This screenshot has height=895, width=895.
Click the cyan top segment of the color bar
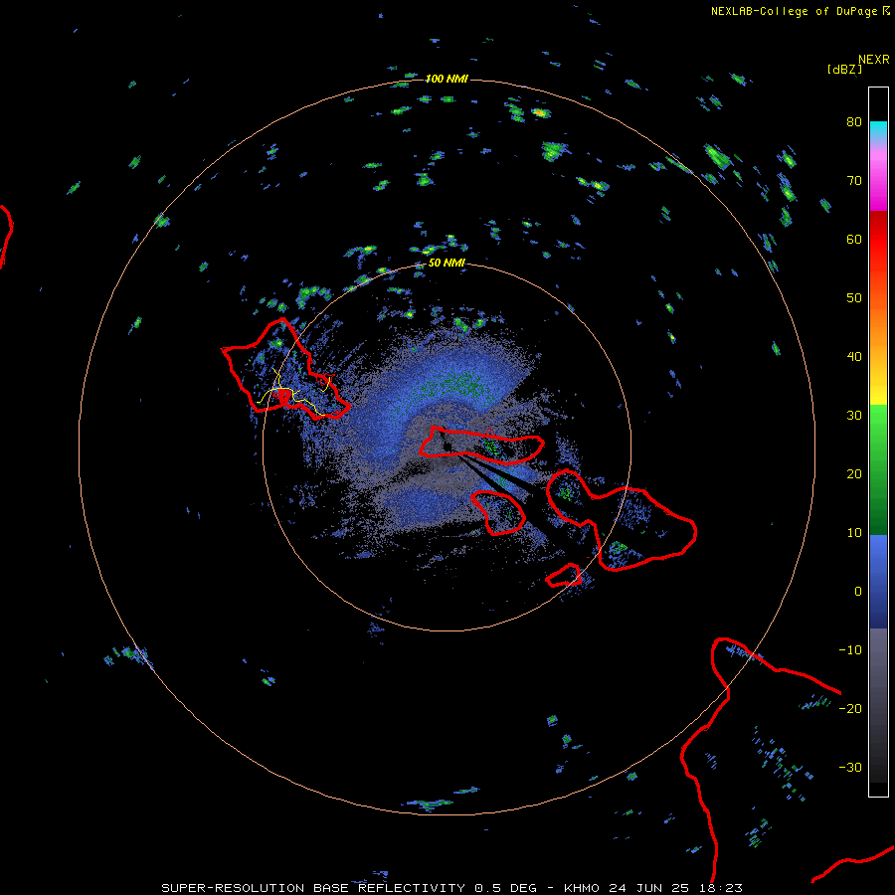coord(878,129)
